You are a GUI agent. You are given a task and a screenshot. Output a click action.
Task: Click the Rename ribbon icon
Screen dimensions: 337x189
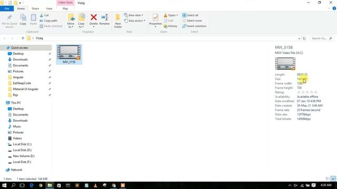tap(104, 20)
